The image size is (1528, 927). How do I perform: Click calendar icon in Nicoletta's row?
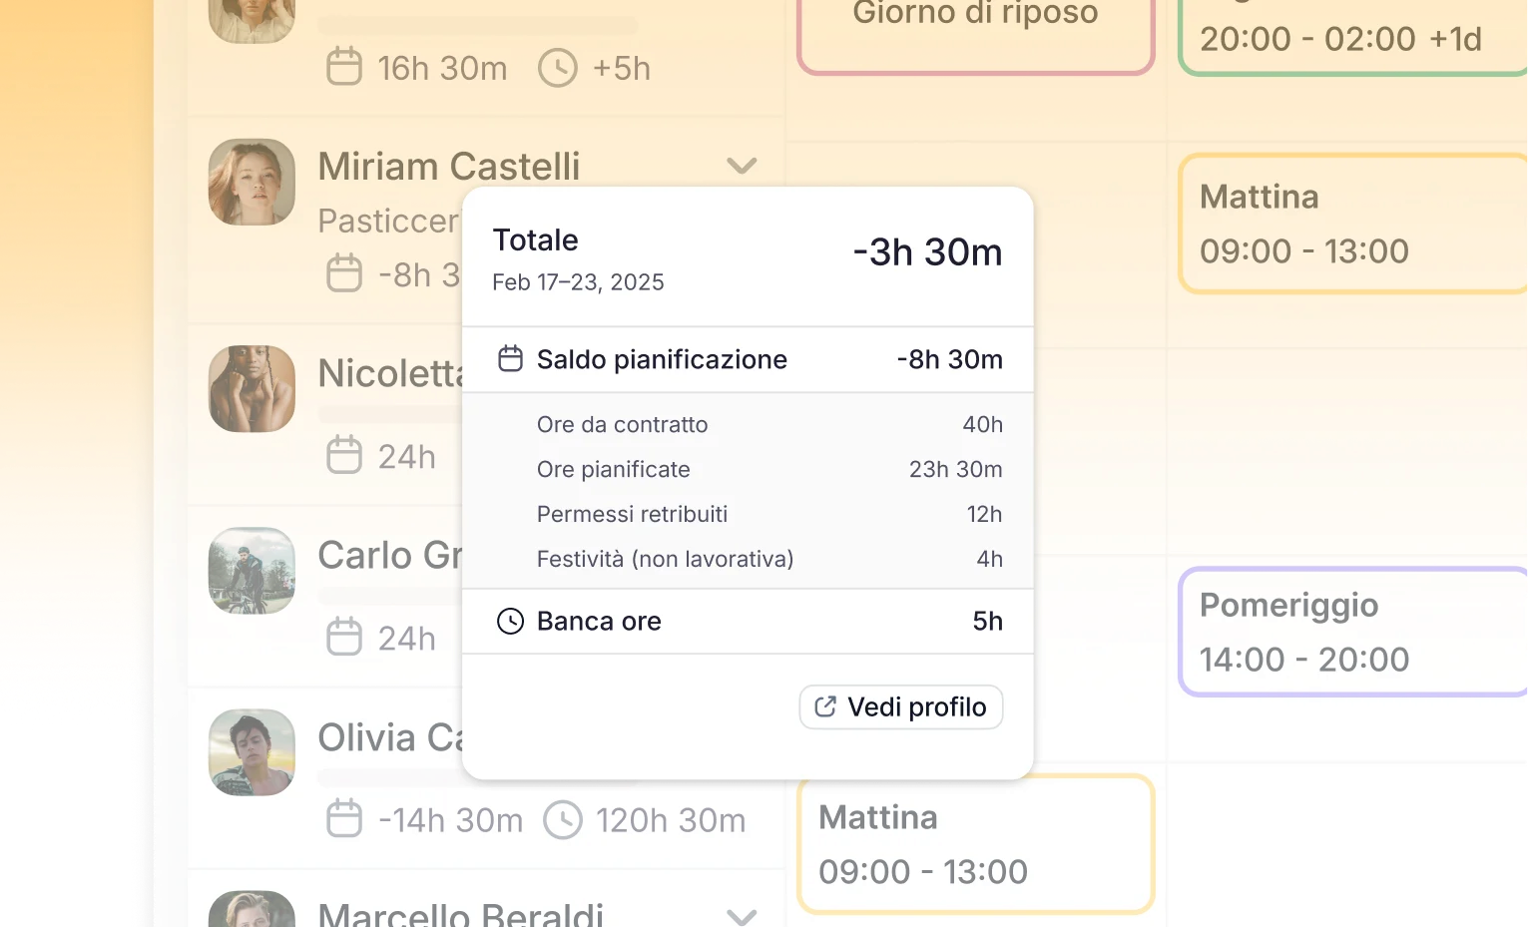pyautogui.click(x=344, y=456)
